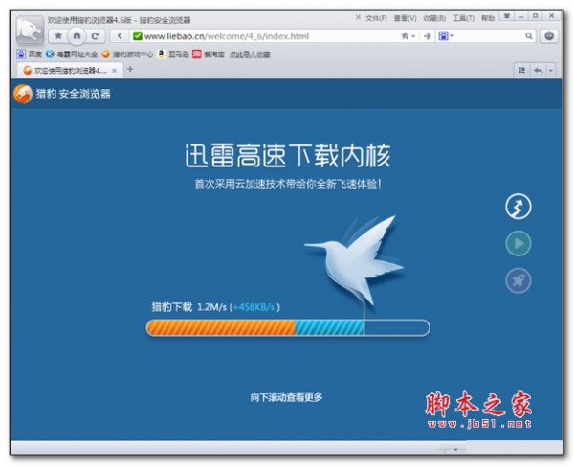Image resolution: width=574 pixels, height=466 pixels.
Task: Click the green security shield in address bar
Action: click(137, 35)
